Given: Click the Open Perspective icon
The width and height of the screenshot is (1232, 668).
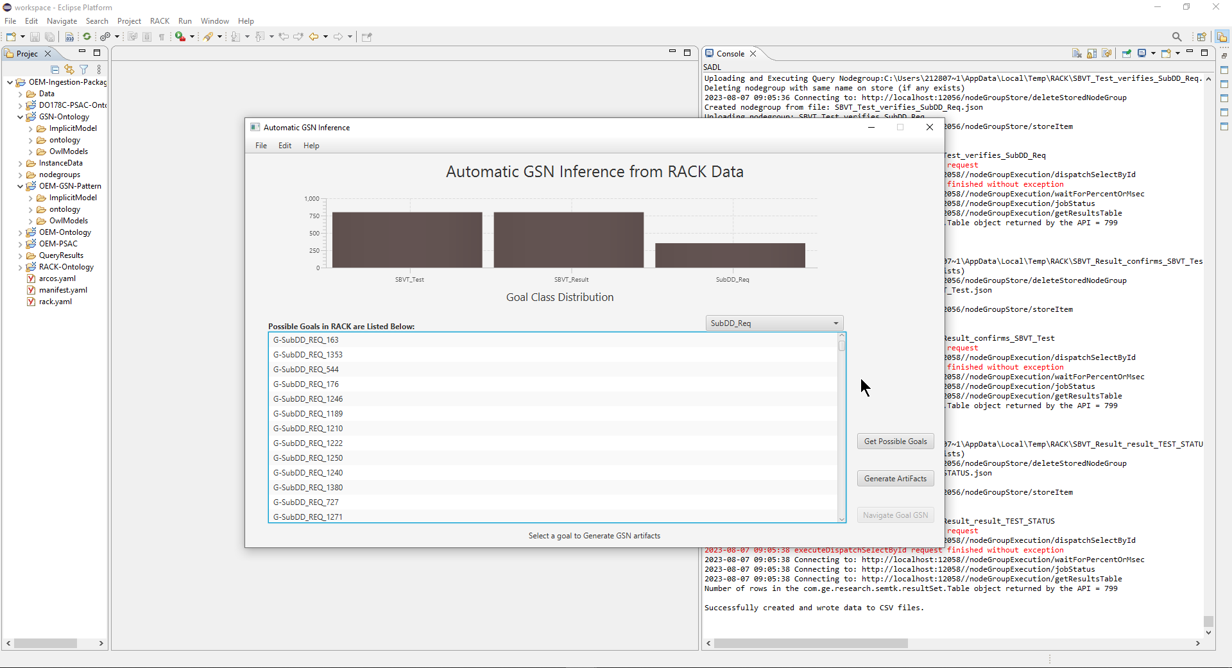Looking at the screenshot, I should tap(1202, 37).
